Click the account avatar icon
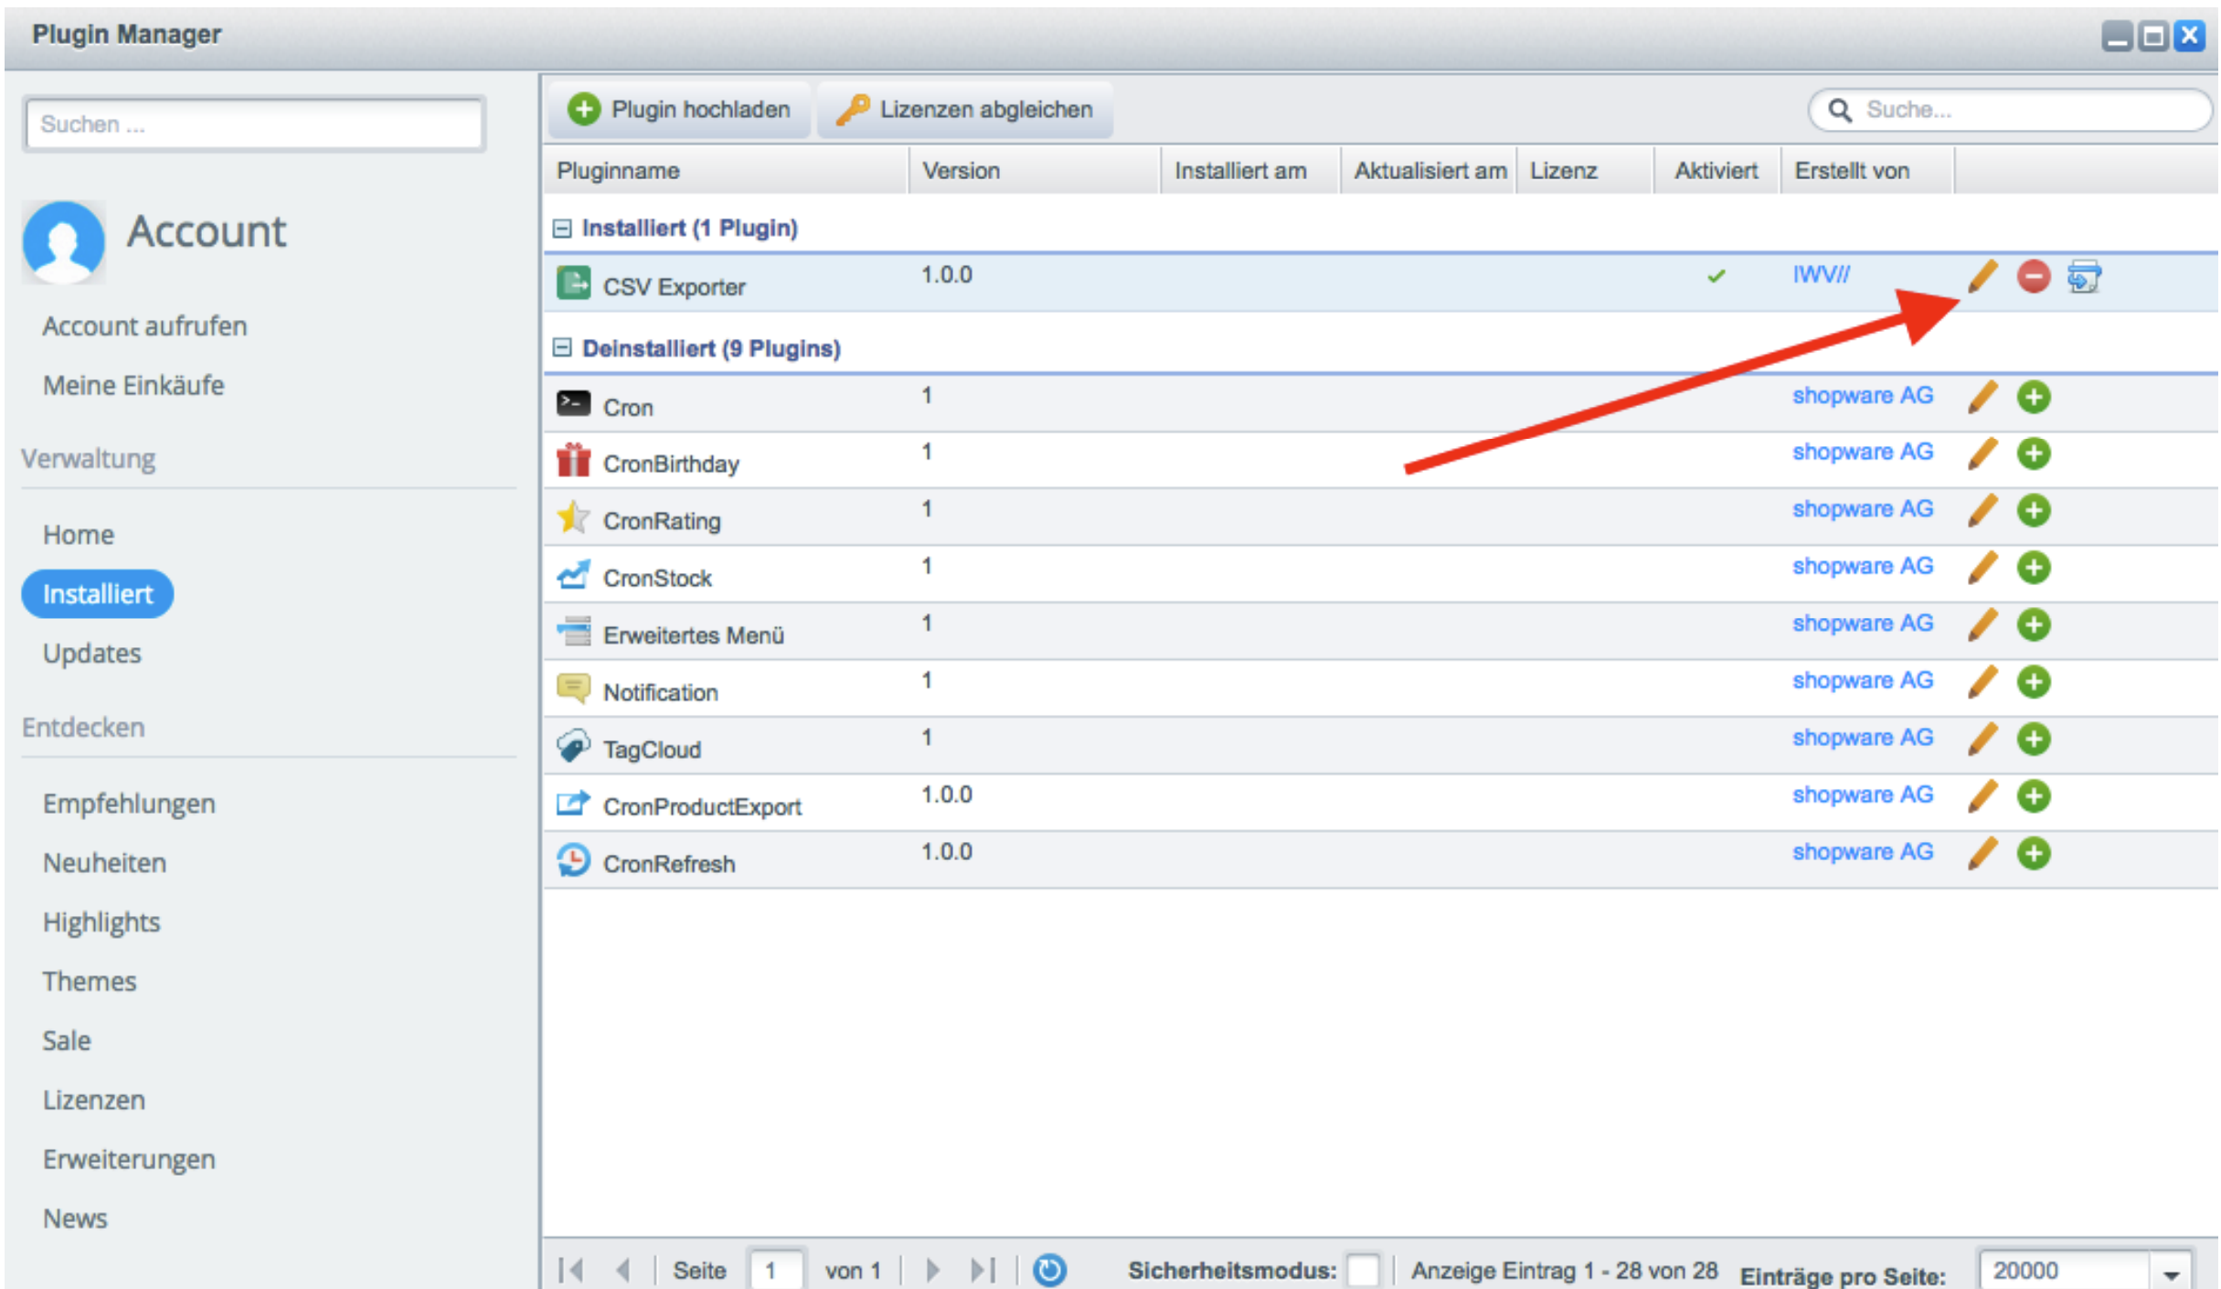 coord(63,241)
